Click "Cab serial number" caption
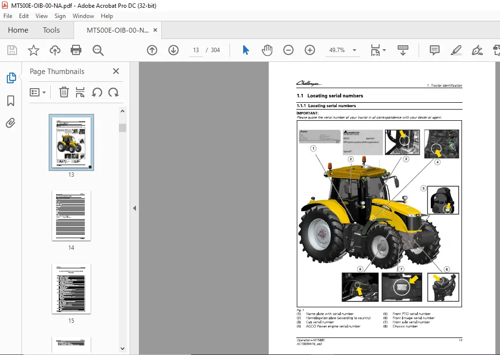 [x=320, y=322]
